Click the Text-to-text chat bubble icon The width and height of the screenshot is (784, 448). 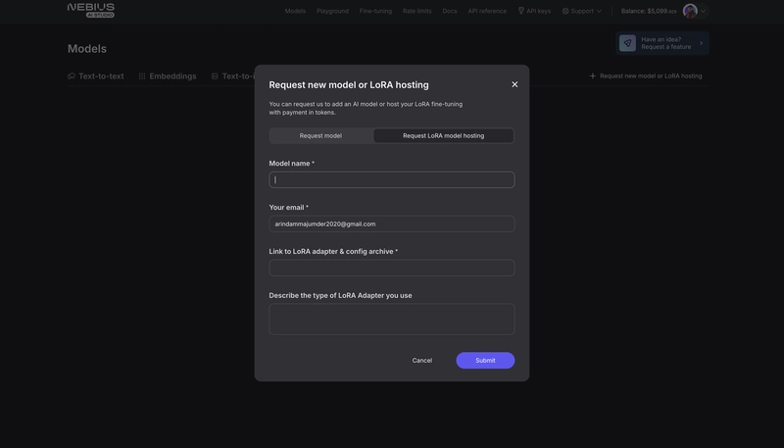71,76
